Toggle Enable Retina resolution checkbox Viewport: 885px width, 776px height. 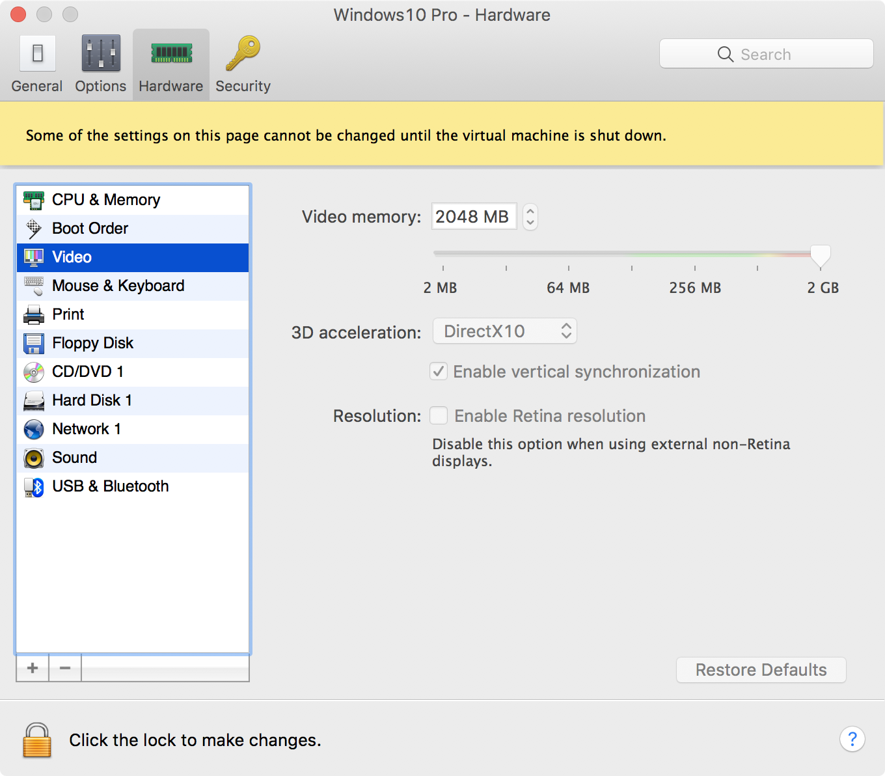(439, 416)
